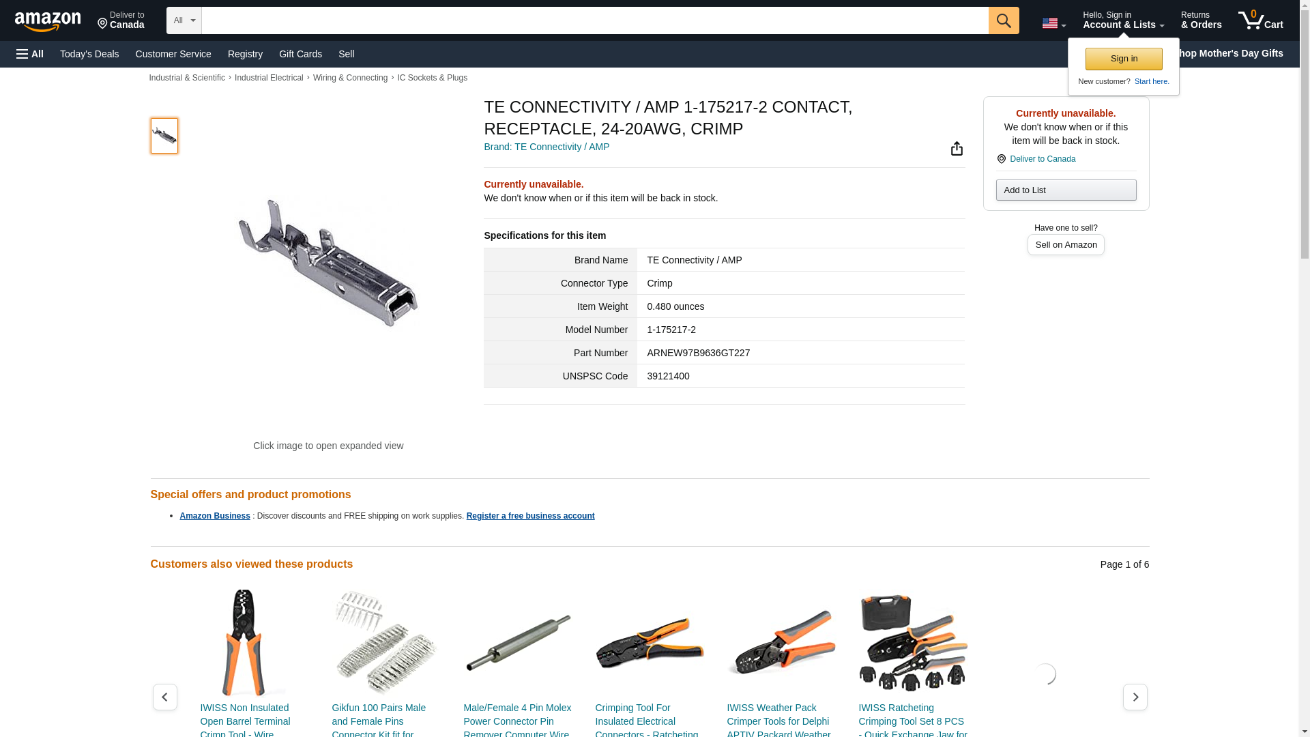
Task: Click the Add to List button
Action: tap(1066, 190)
